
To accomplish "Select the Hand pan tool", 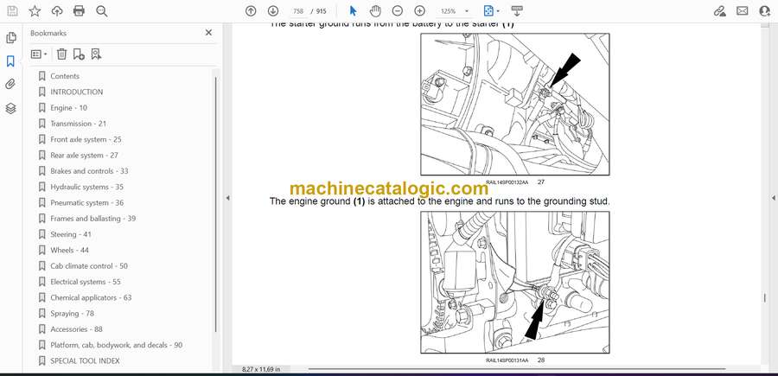I will 375,11.
